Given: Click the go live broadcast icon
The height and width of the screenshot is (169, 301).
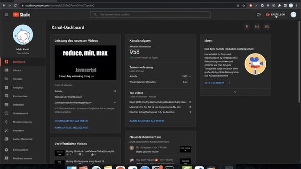Looking at the screenshot, I should [257, 27].
